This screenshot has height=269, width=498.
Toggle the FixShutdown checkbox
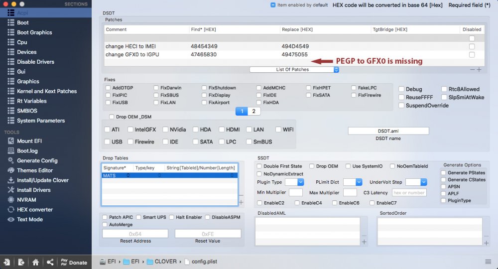click(204, 88)
